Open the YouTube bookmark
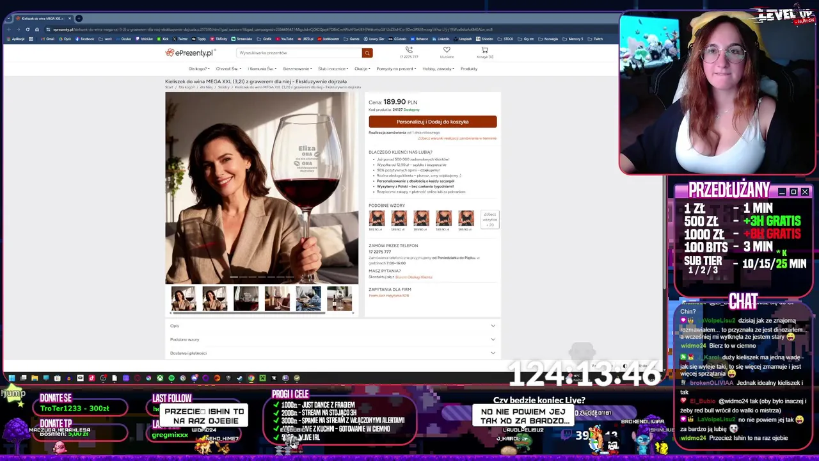The width and height of the screenshot is (819, 461). click(284, 39)
